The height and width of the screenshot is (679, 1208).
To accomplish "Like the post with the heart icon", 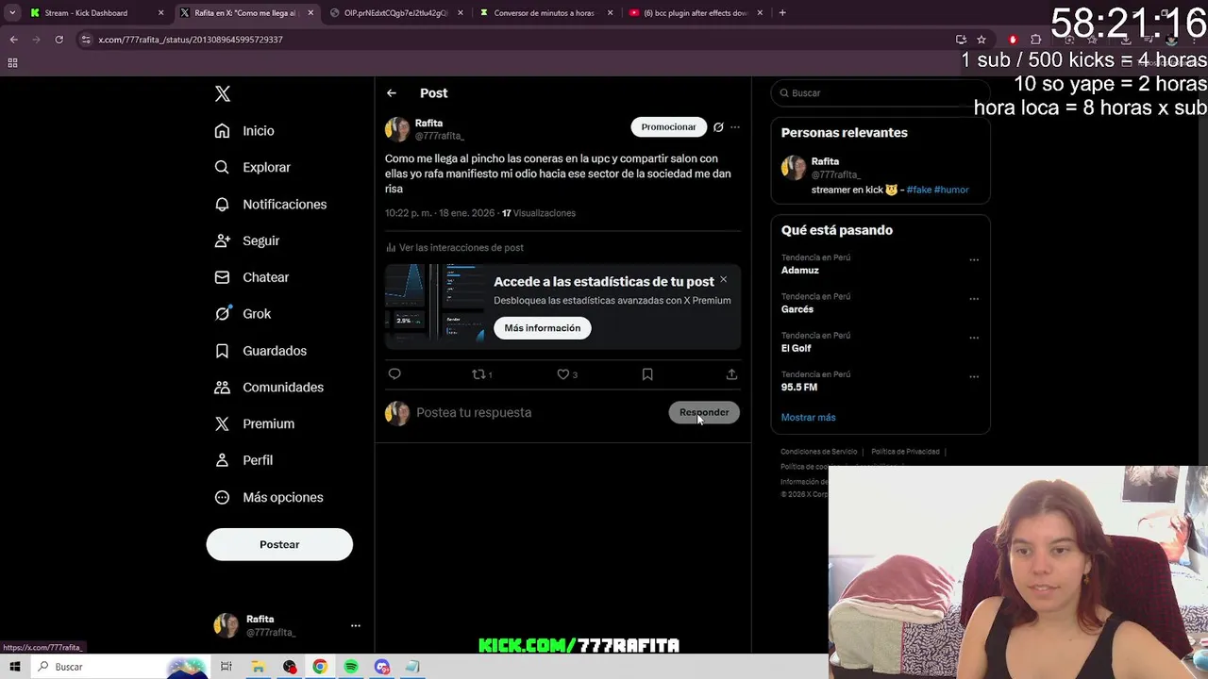I will point(563,374).
